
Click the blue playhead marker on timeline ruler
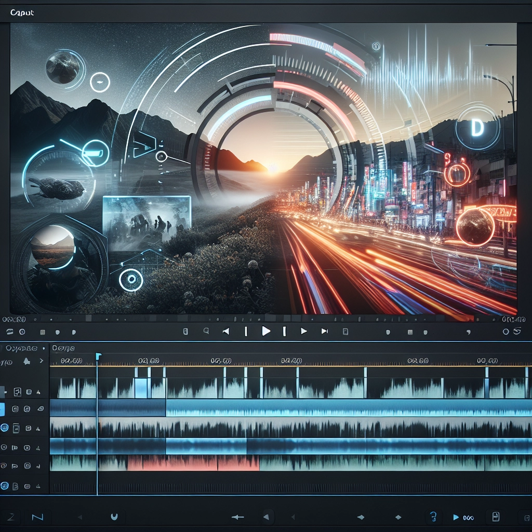click(x=98, y=356)
